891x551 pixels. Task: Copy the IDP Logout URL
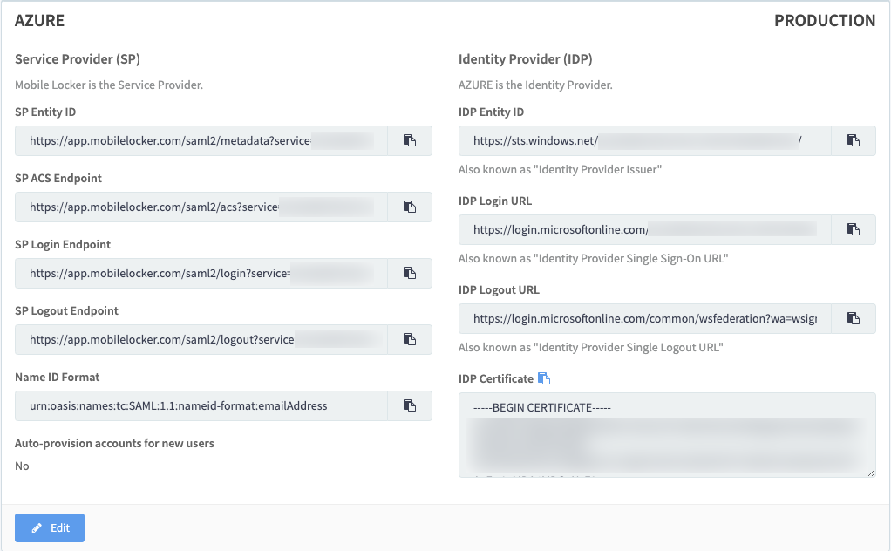854,318
